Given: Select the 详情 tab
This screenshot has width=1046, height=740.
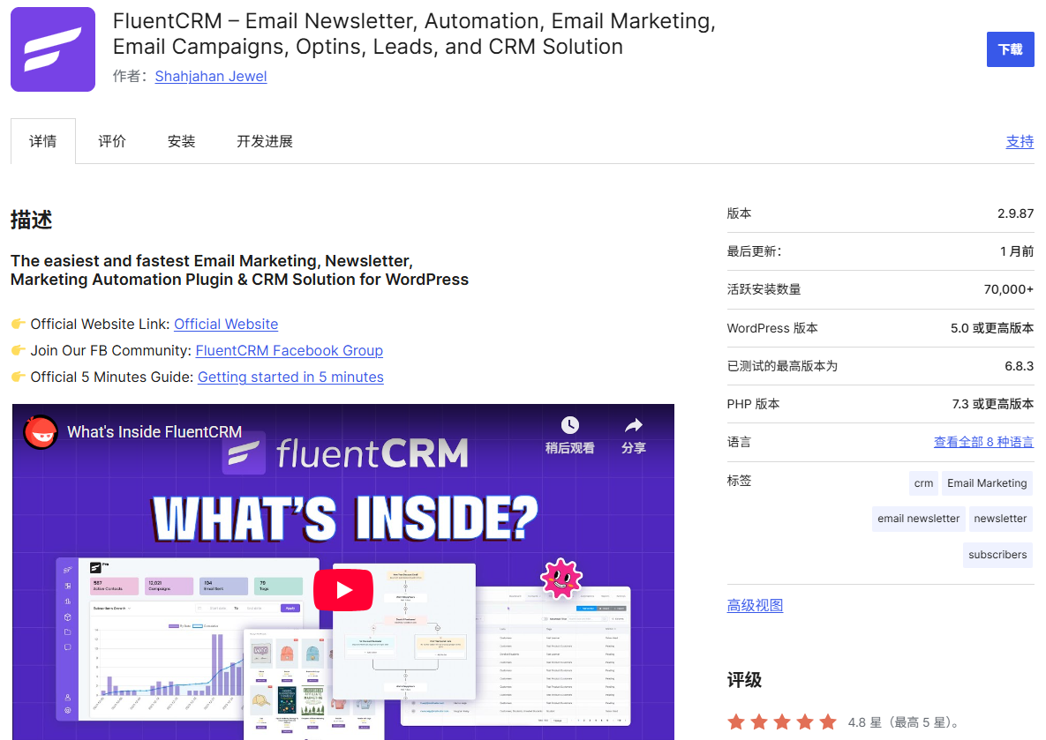Looking at the screenshot, I should point(42,140).
